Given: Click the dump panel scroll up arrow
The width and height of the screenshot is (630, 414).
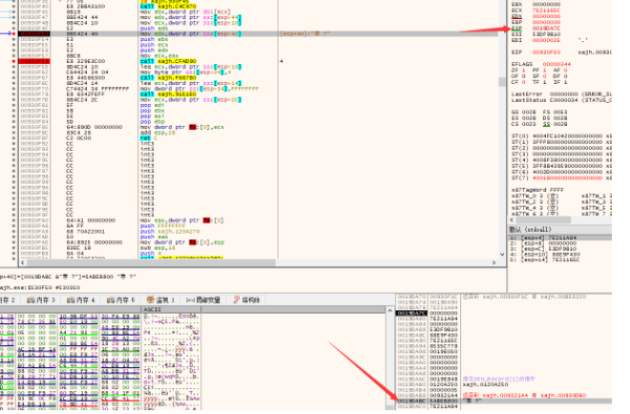Looking at the screenshot, I should pos(389,310).
